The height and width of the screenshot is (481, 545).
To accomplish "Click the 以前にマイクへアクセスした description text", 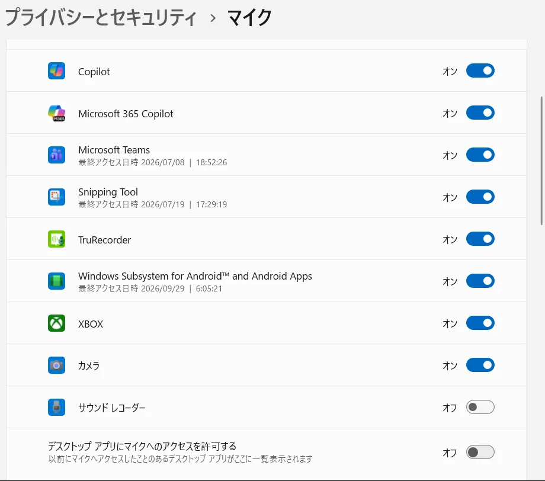I will coord(180,458).
